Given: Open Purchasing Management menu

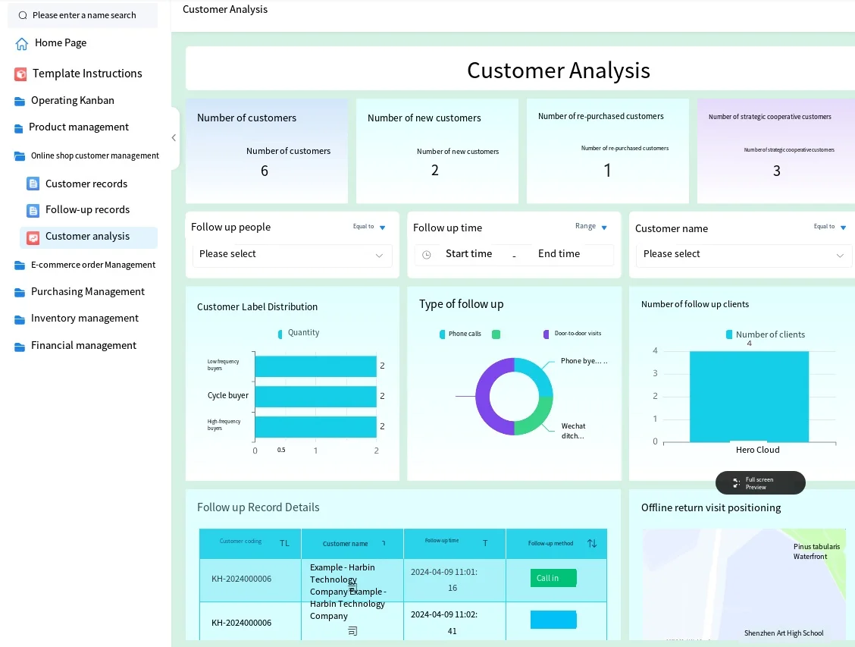Looking at the screenshot, I should (87, 292).
